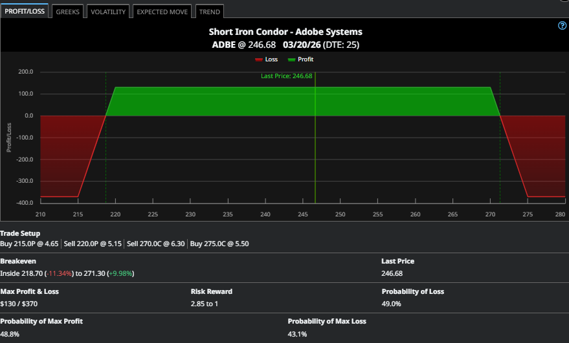
Task: Go to the TREND tab
Action: click(209, 12)
